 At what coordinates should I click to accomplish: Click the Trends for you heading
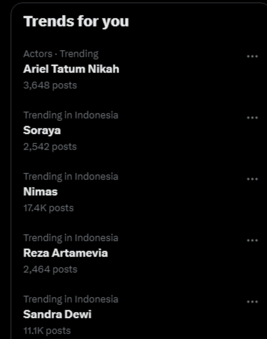coord(76,21)
